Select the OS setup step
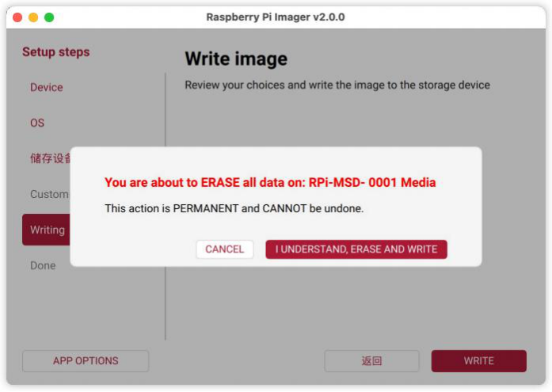The image size is (552, 392). click(37, 123)
